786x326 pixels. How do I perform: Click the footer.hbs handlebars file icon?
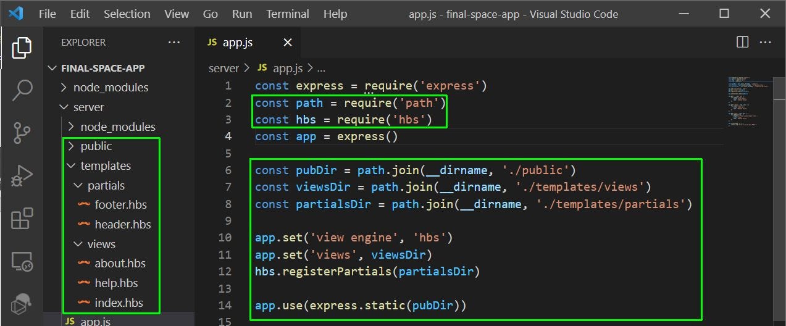84,204
